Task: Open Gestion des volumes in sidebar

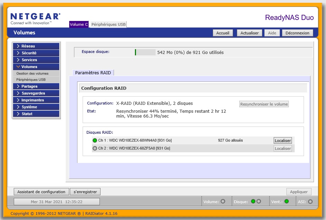Action: click(32, 73)
